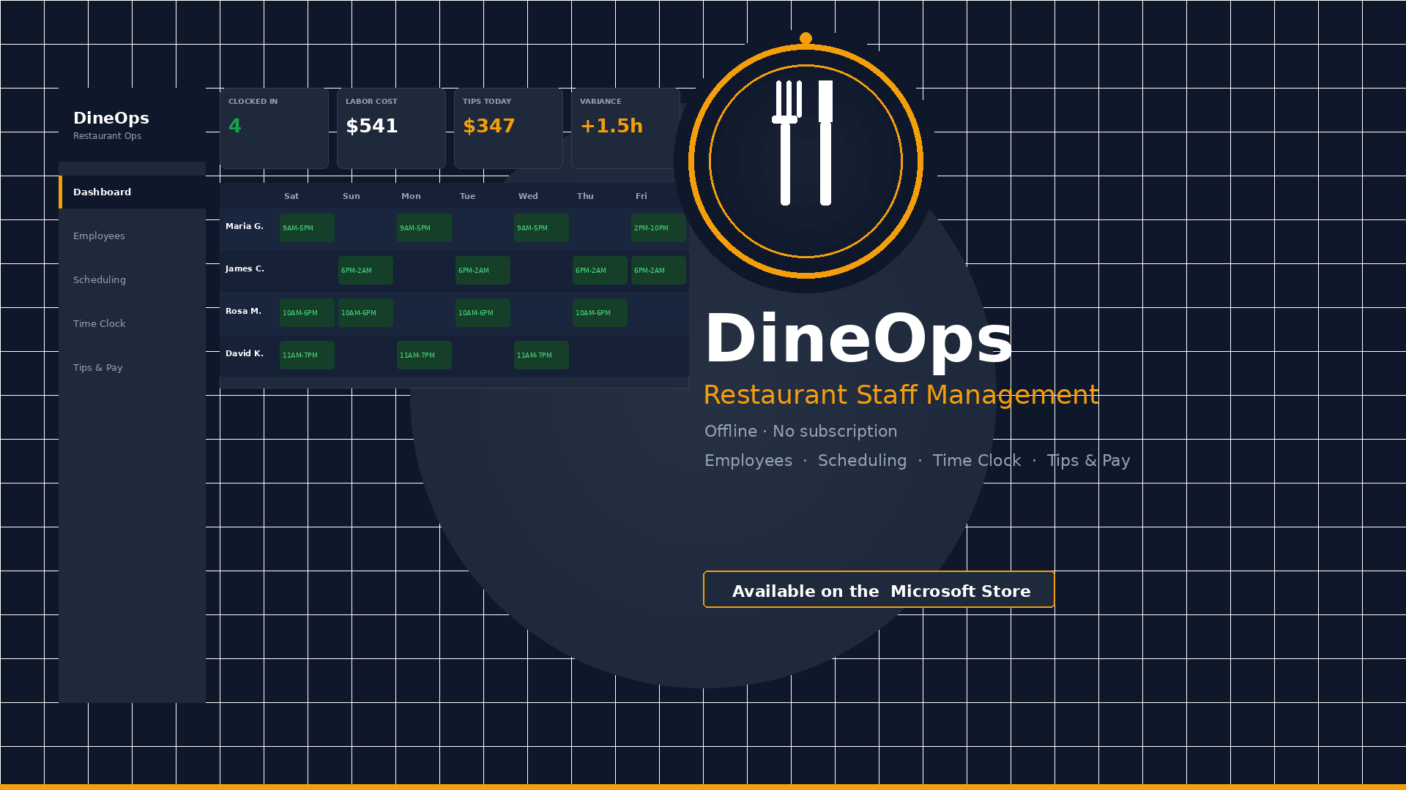This screenshot has height=790, width=1406.
Task: Select the Maria G. row name
Action: click(x=245, y=227)
